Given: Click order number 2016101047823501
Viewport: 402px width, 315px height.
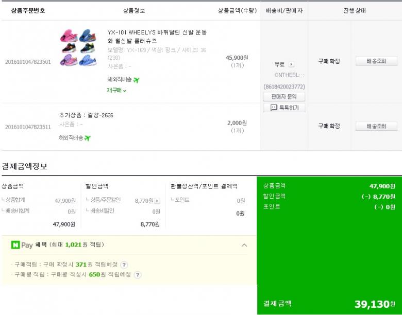Looking at the screenshot, I should (x=28, y=62).
